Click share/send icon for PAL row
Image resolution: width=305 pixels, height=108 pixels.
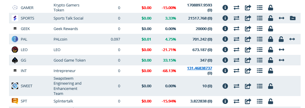[248, 39]
